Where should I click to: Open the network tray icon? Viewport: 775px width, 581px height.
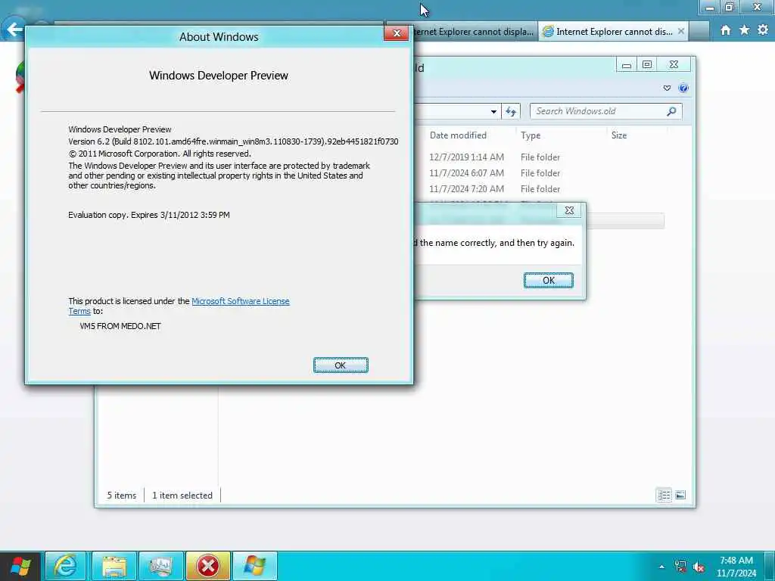680,567
